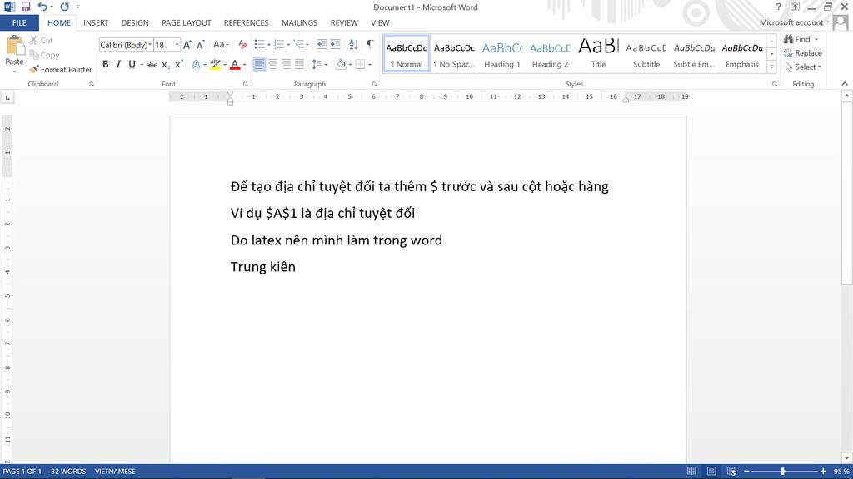
Task: Decrease the paragraph indent
Action: click(x=322, y=45)
